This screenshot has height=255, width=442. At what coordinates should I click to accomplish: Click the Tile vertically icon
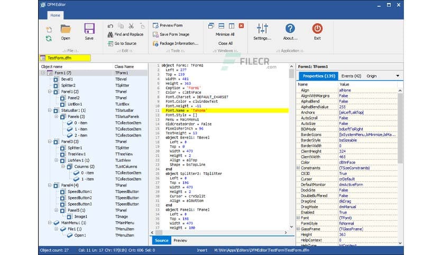click(x=232, y=26)
